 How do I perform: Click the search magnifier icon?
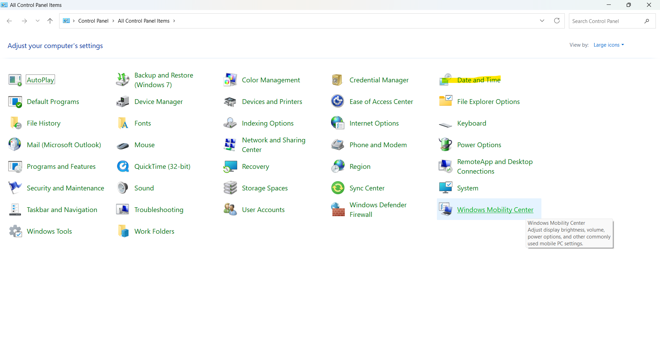tap(647, 21)
